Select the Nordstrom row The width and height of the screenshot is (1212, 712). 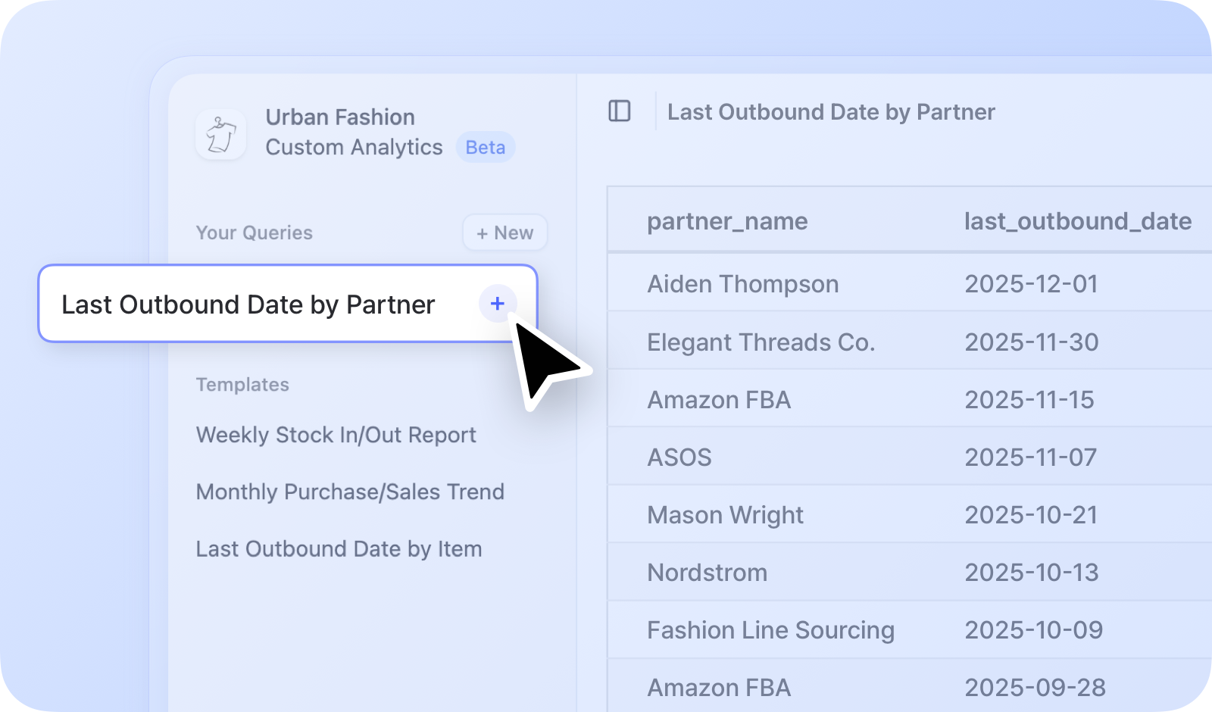(x=707, y=573)
